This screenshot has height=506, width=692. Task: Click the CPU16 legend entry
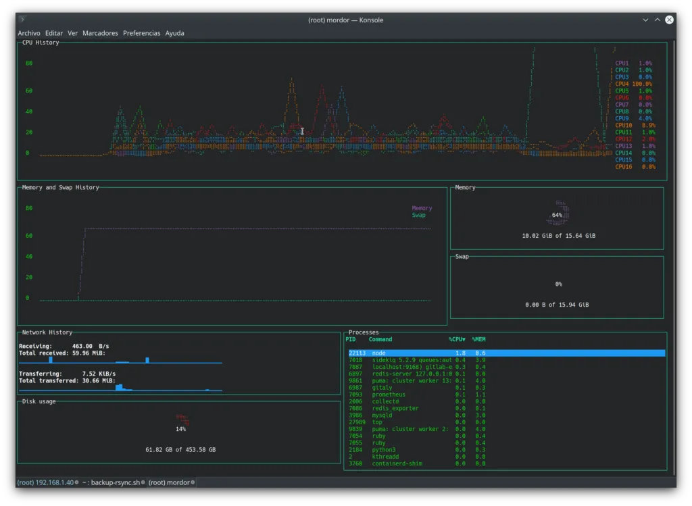coord(635,167)
